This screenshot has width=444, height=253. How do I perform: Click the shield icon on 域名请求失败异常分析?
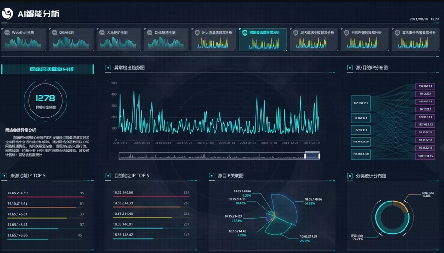point(296,33)
